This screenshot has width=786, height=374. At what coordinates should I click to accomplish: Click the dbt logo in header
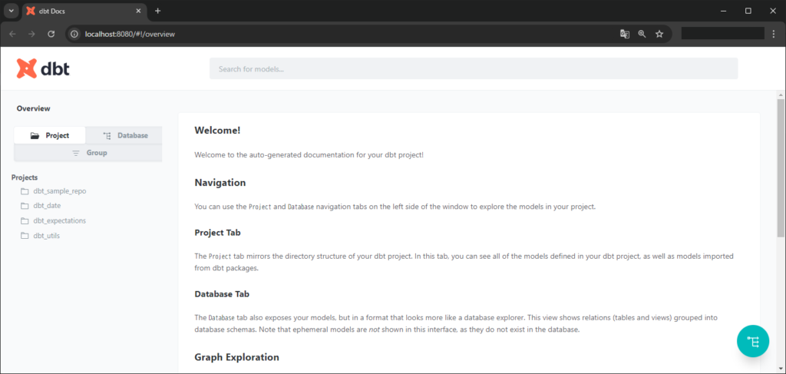(x=43, y=68)
